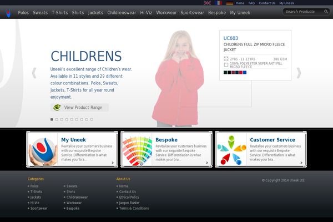Click the green eye icon beside View Product Range
This screenshot has height=222, width=333.
pyautogui.click(x=57, y=108)
